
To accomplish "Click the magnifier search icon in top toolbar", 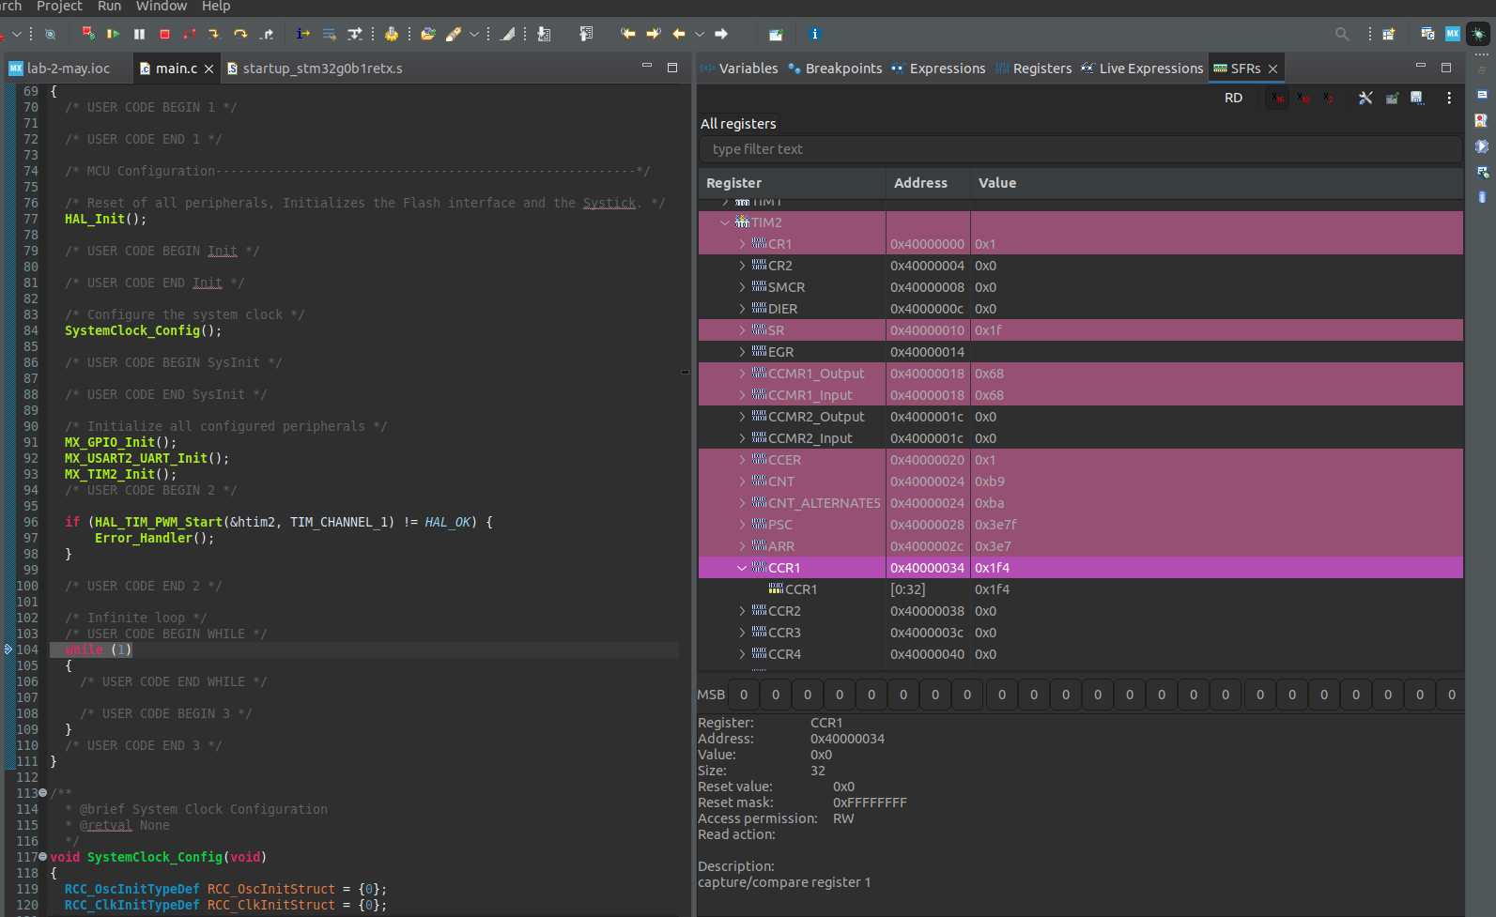I will [1342, 34].
